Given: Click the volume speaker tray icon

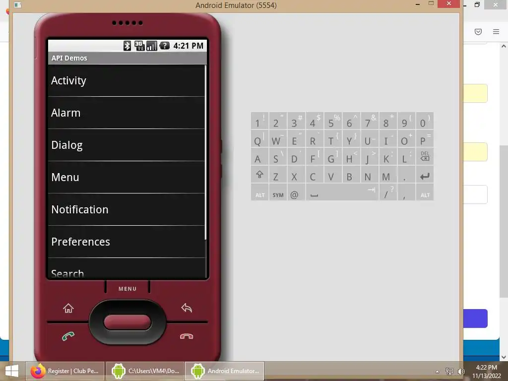Looking at the screenshot, I should pos(461,371).
